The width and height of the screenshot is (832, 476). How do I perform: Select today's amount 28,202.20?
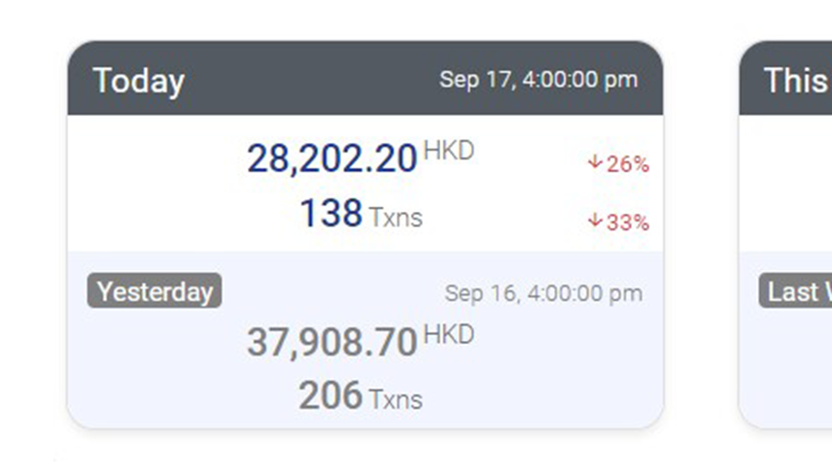331,158
